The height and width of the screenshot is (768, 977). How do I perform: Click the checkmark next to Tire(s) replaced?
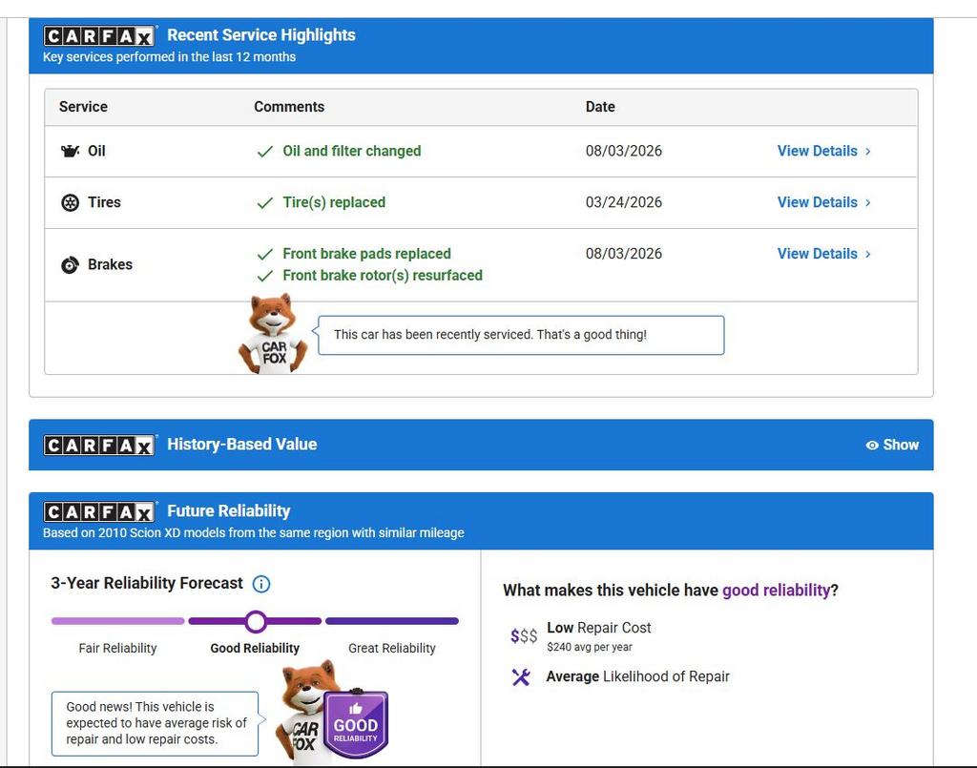click(265, 203)
